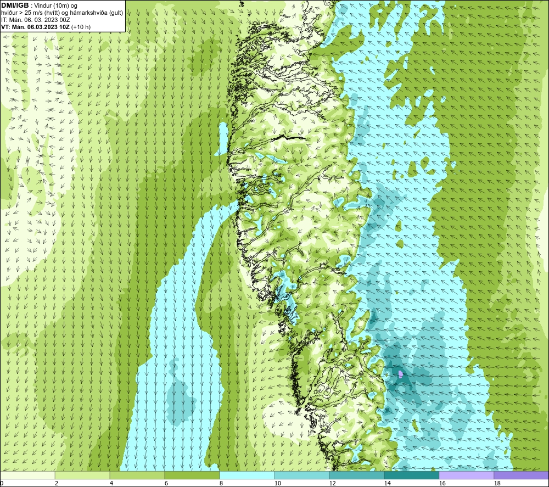Screen dimensions: 549x487
Task: Click the scale label 2
Action: [x=57, y=484]
